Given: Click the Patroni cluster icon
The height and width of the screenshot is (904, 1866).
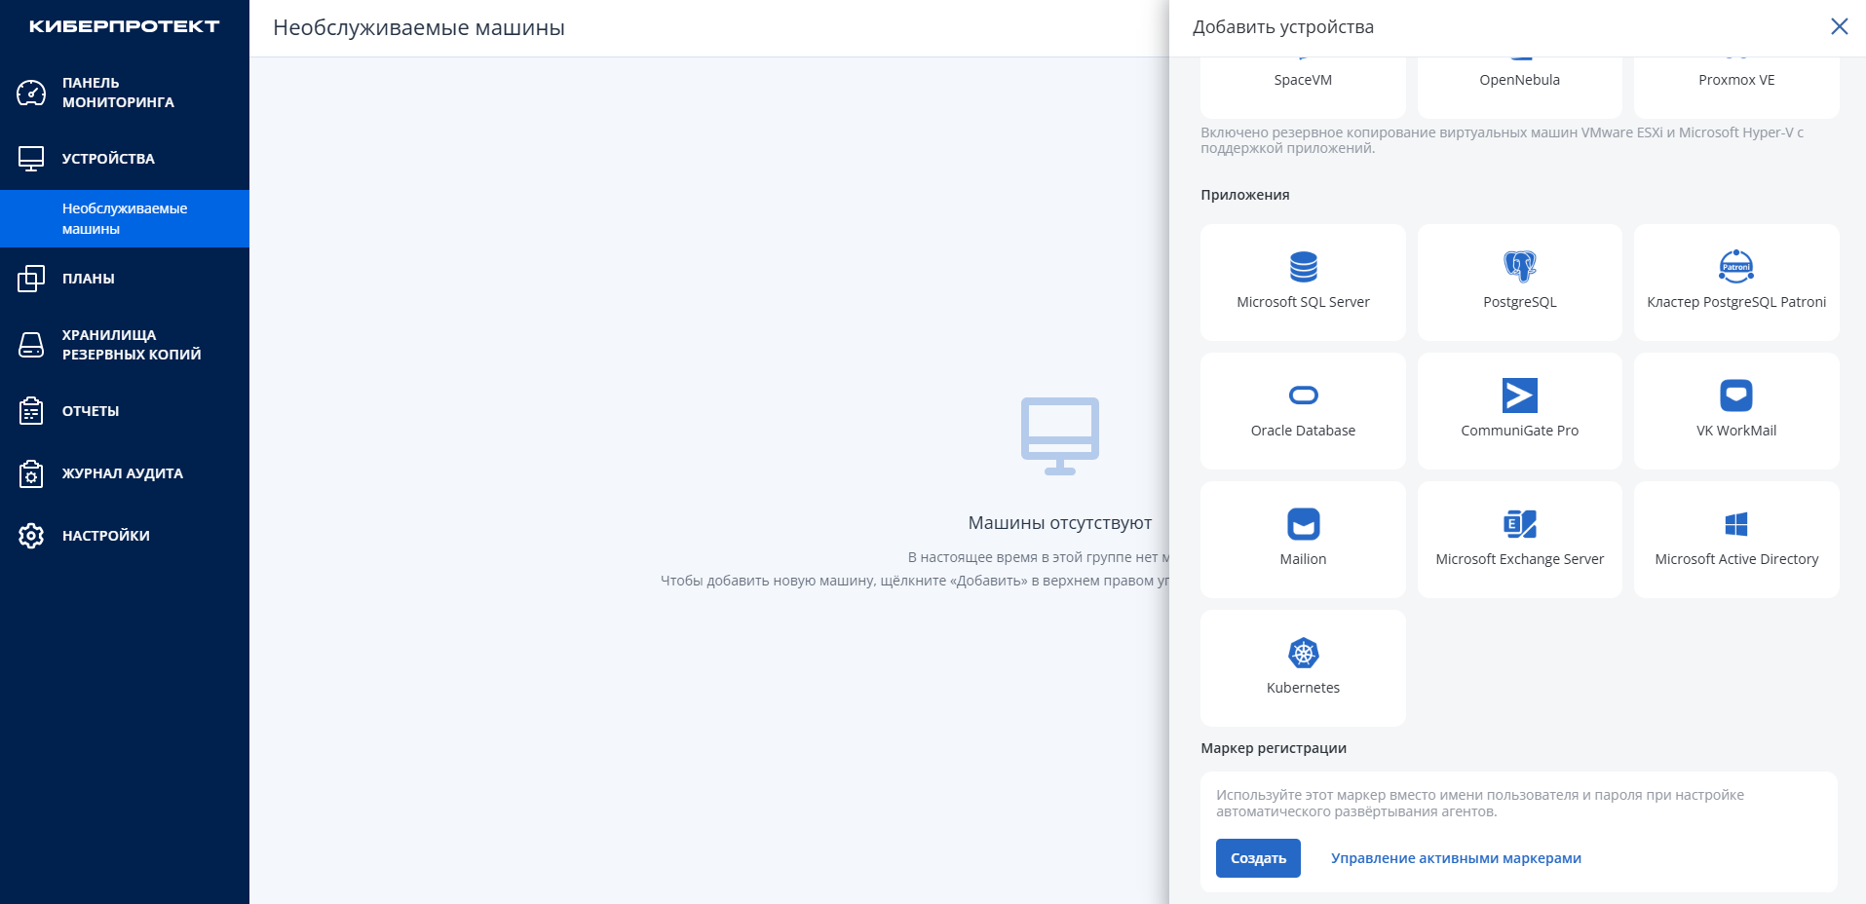Looking at the screenshot, I should coord(1736,267).
